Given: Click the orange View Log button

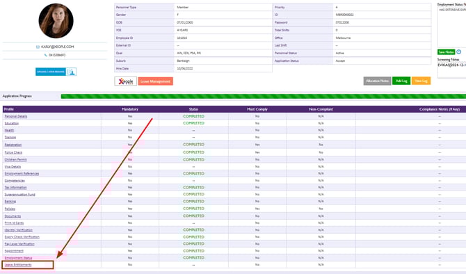Looking at the screenshot, I should tap(421, 81).
